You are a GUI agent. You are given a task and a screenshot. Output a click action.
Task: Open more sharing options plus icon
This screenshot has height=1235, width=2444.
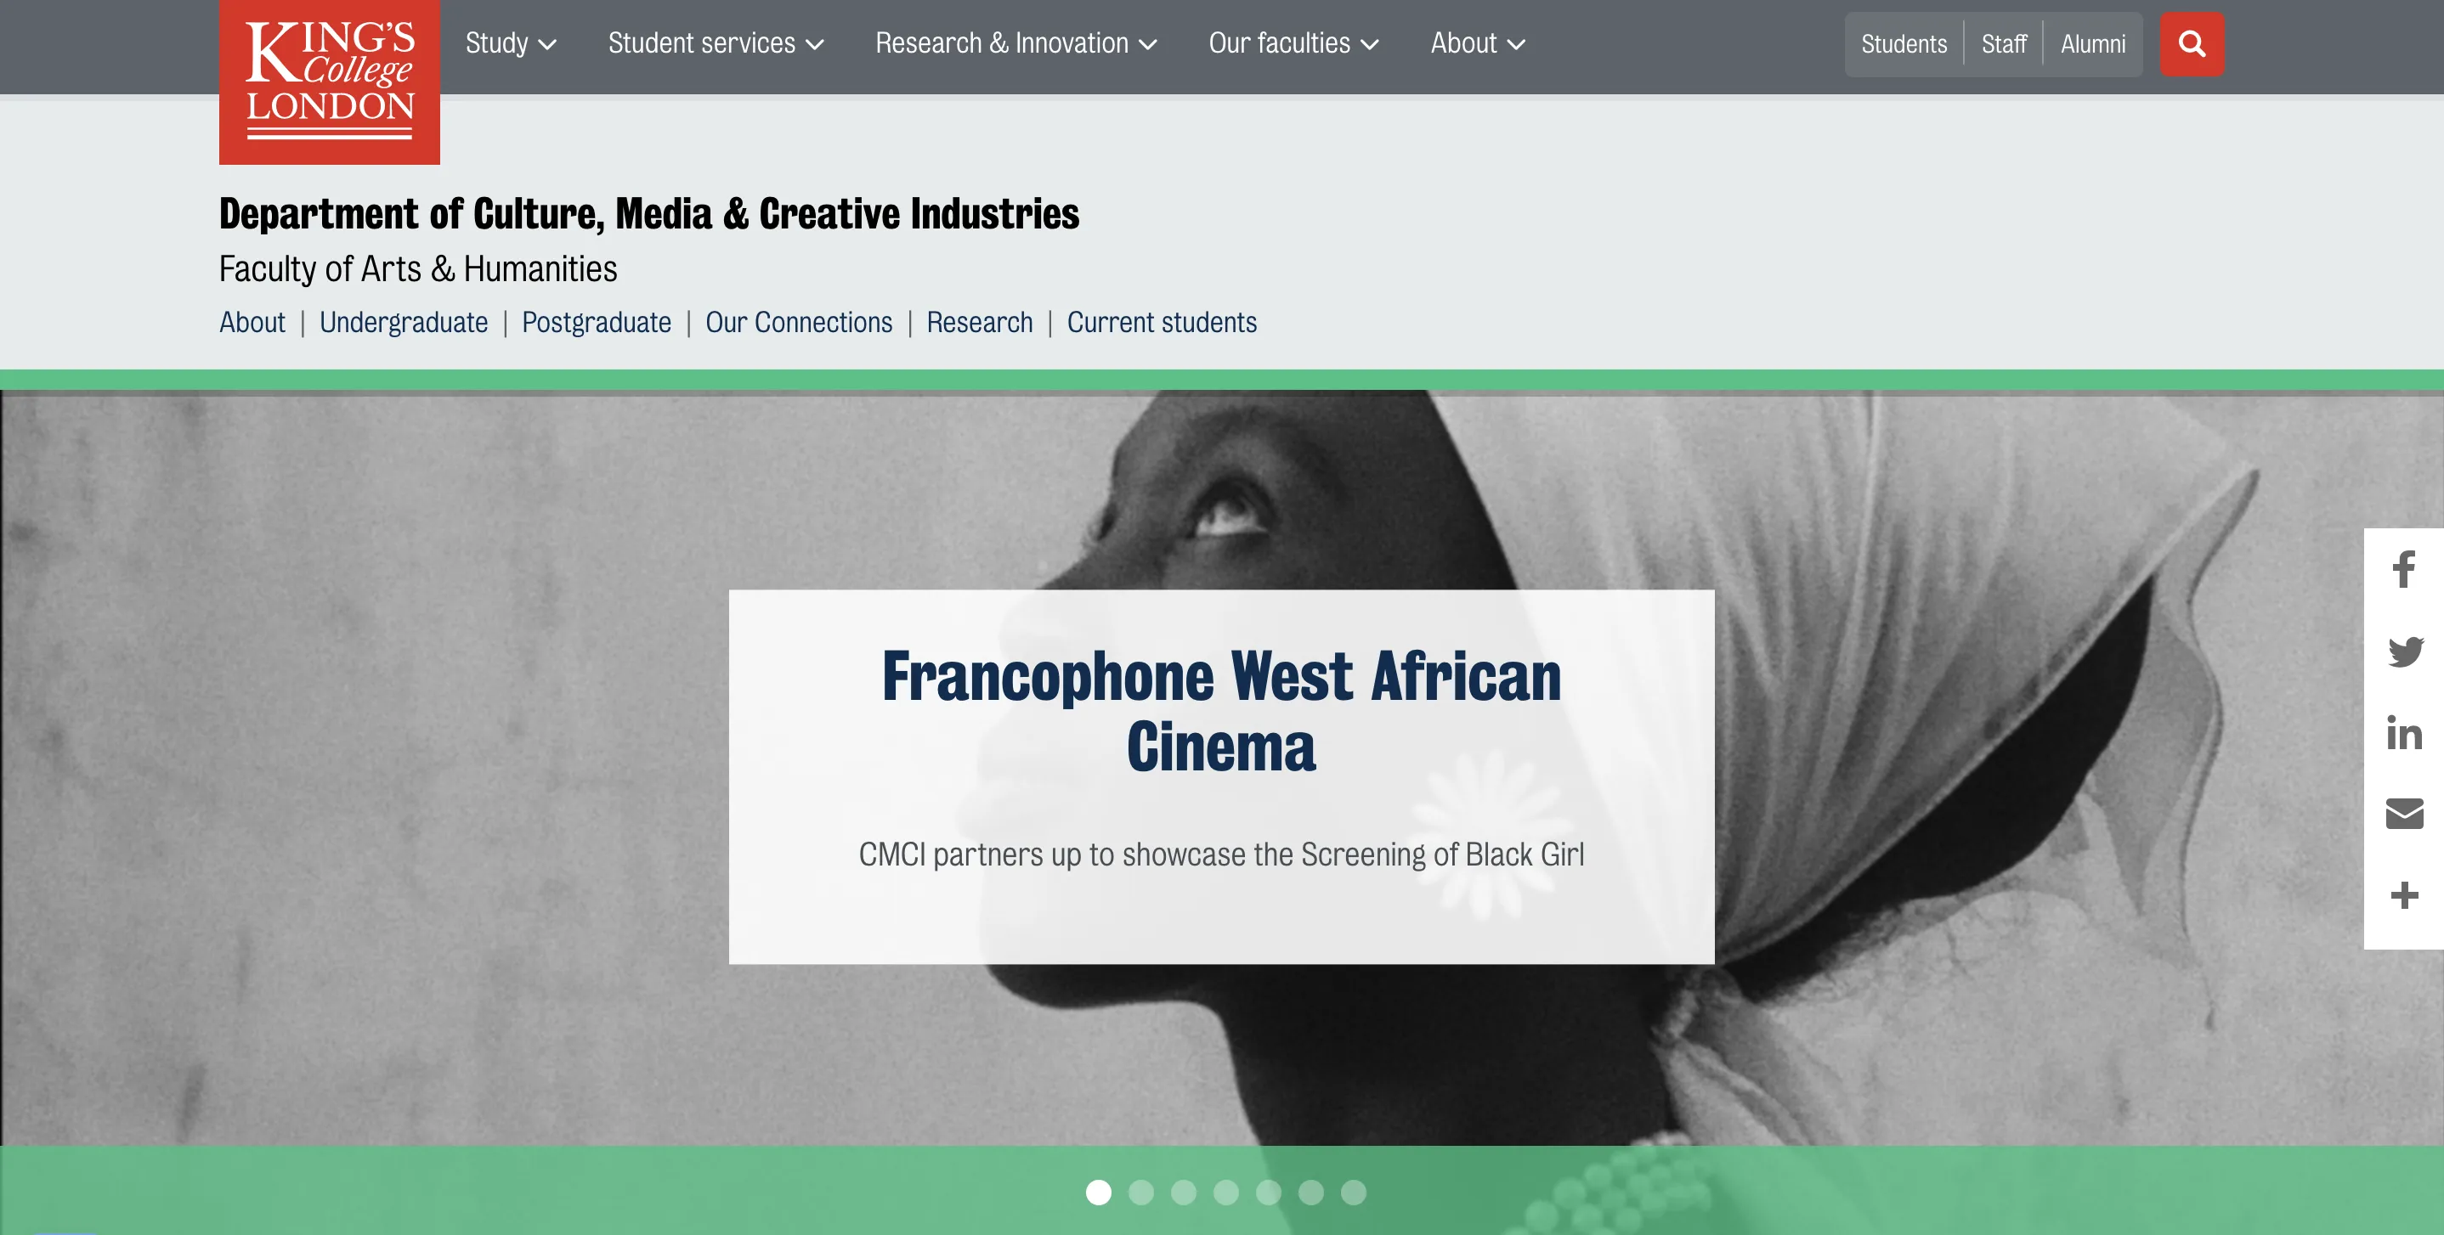(2404, 895)
